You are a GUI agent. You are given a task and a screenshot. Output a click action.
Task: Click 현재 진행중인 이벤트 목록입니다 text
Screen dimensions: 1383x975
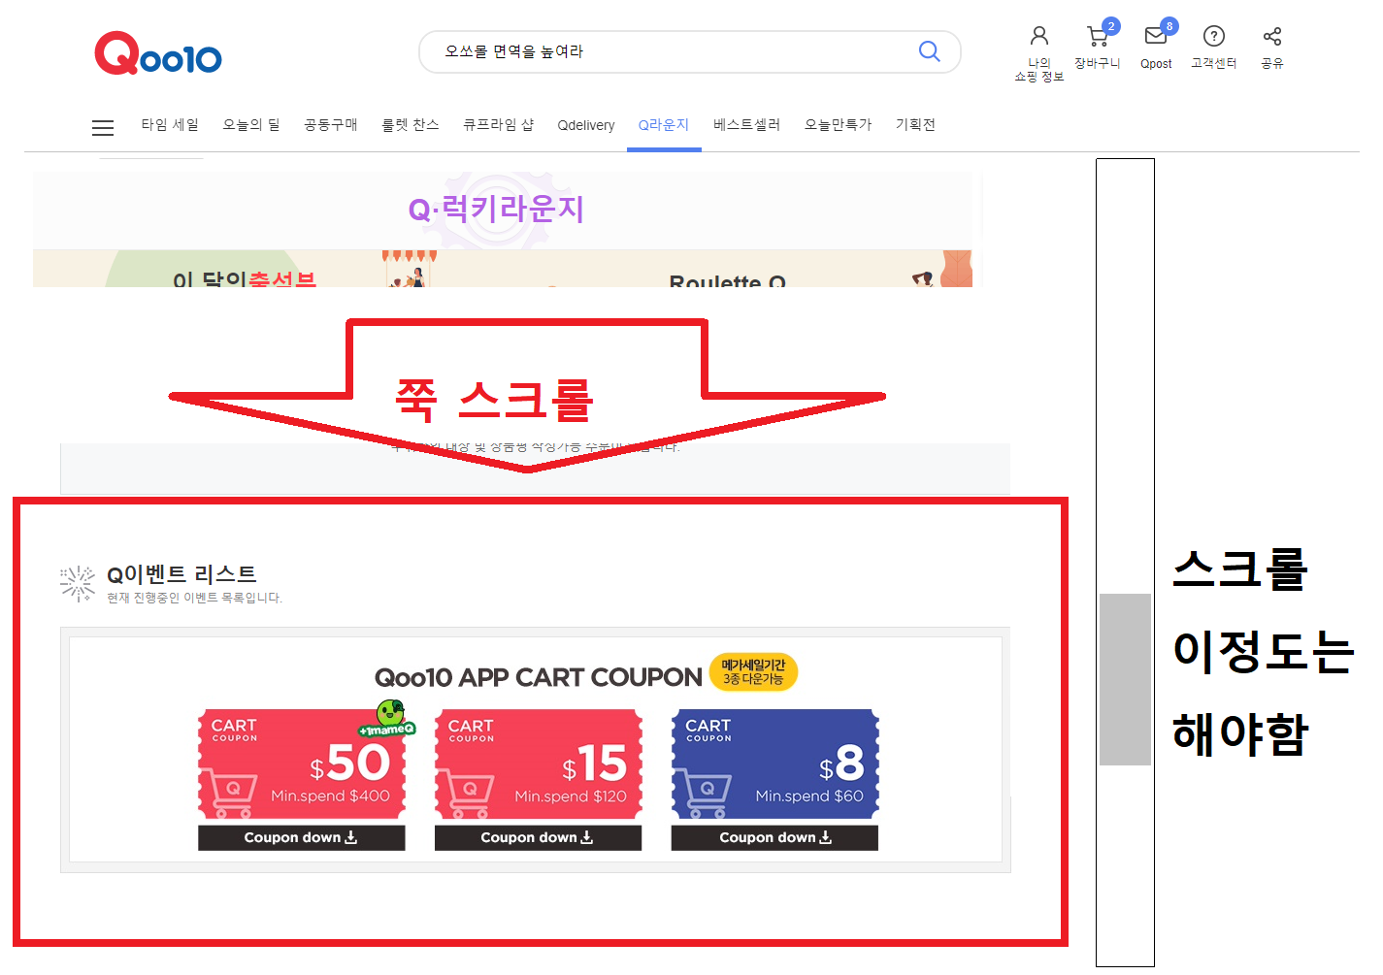pyautogui.click(x=194, y=598)
